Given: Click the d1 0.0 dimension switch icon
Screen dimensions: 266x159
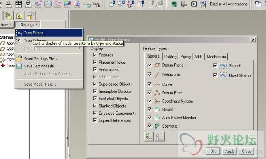Looking at the screenshot, I should coord(131,4).
